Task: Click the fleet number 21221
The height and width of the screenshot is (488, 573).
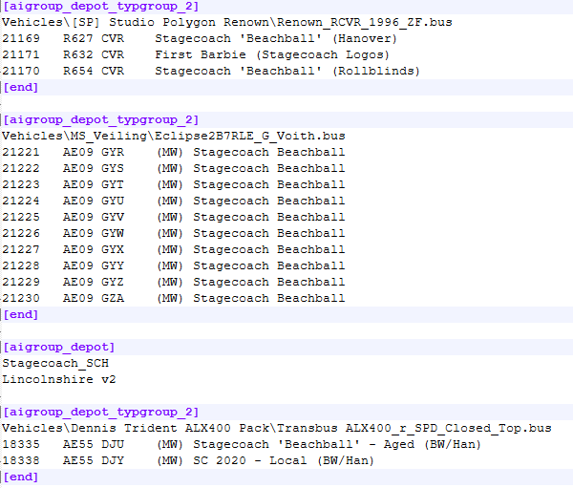Action: 21,152
